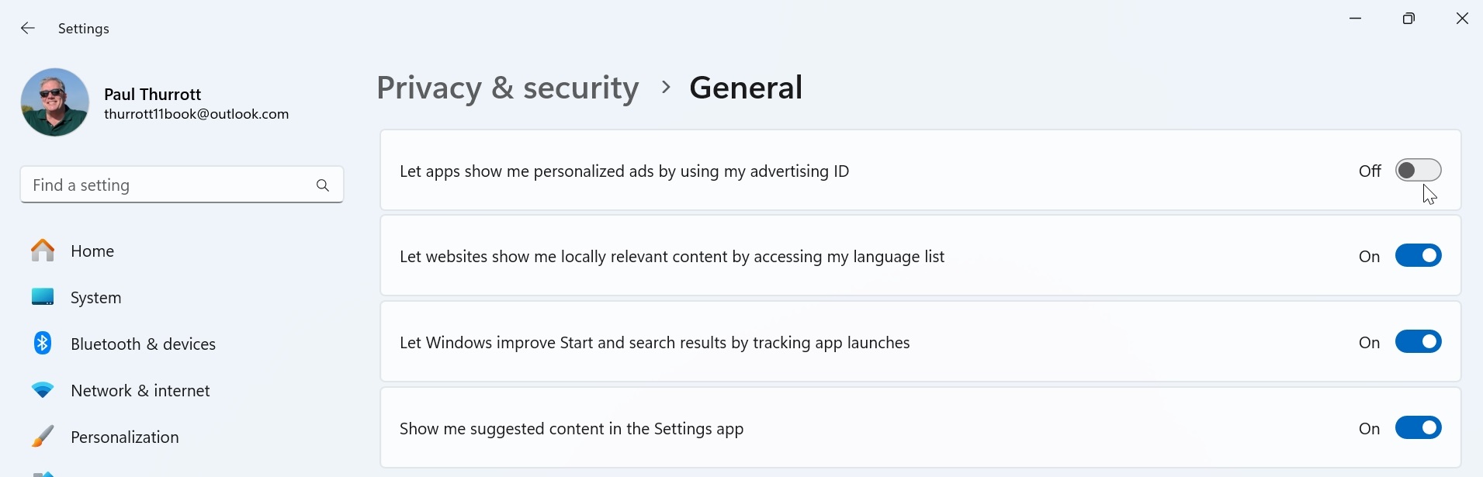Click into the Find a setting field
This screenshot has width=1483, height=477.
[x=163, y=185]
